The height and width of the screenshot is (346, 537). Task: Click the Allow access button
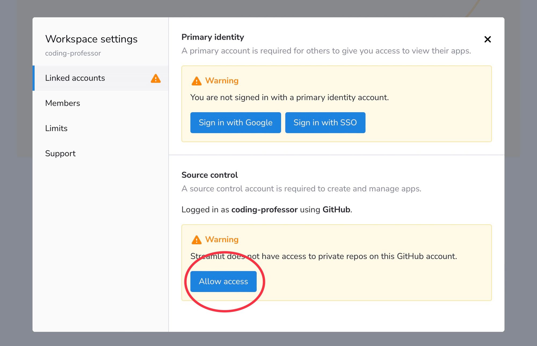tap(223, 281)
